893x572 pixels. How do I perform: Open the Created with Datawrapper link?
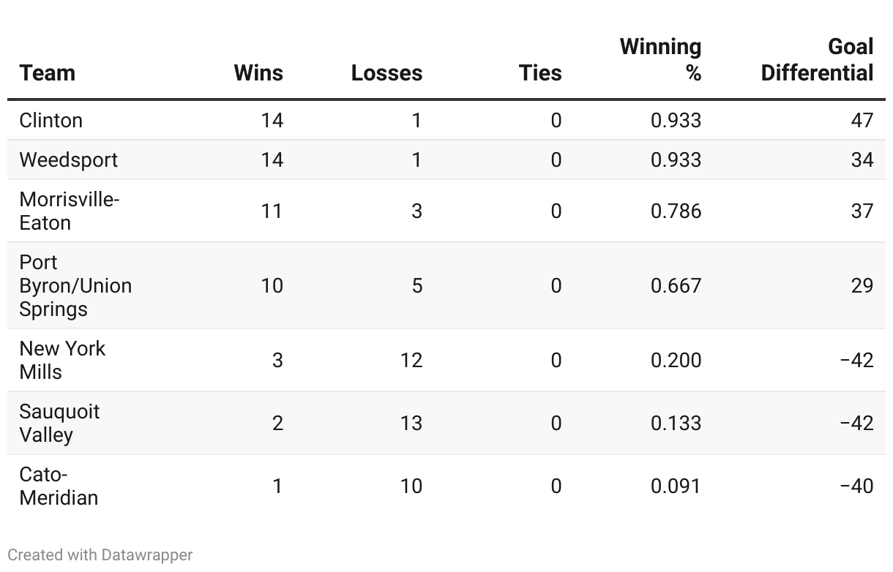[x=100, y=554]
